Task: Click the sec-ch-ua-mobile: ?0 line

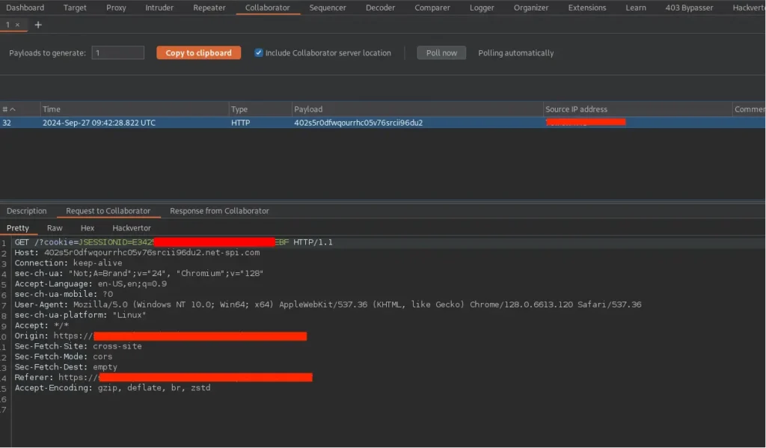Action: click(64, 294)
